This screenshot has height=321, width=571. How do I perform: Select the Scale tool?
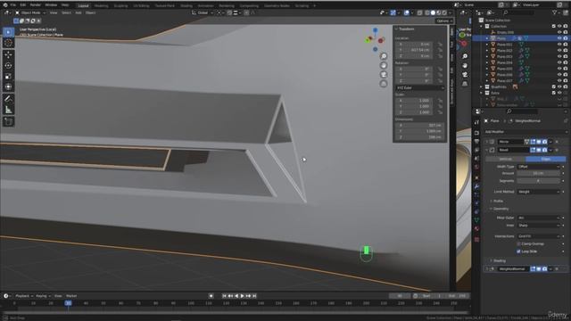(x=8, y=76)
